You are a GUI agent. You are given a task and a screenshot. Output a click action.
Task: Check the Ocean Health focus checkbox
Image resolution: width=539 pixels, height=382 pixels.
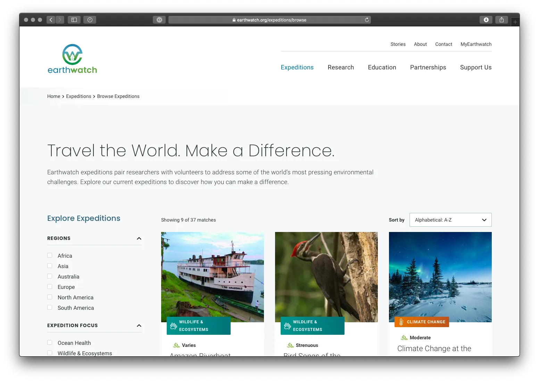[x=50, y=342]
